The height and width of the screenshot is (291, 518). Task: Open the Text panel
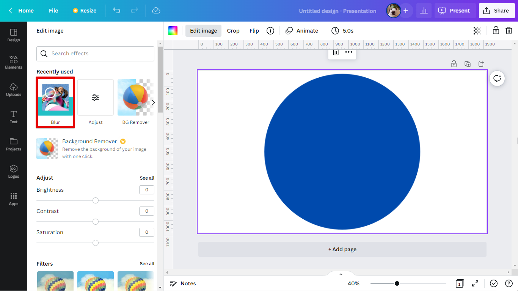[x=13, y=116]
